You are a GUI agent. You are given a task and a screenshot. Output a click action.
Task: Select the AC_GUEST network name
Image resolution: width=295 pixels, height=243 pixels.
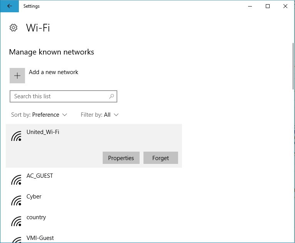(40, 176)
